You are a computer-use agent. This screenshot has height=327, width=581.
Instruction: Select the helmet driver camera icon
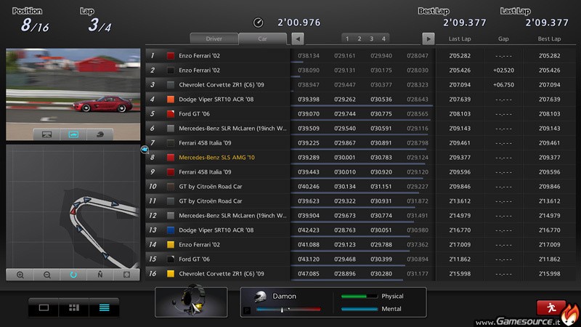[100, 134]
